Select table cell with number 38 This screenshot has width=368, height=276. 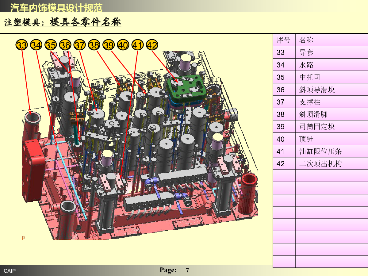pyautogui.click(x=284, y=114)
